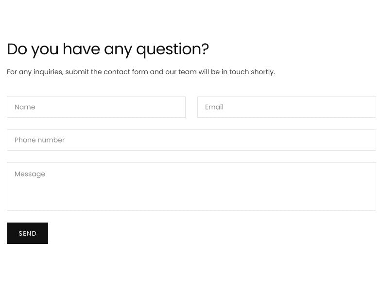381x304 pixels.
Task: Click the word "question?" in the heading
Action: click(173, 49)
